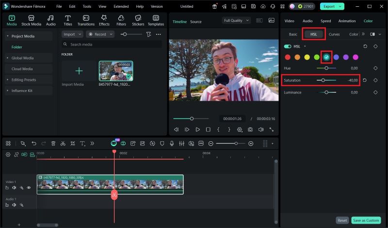Toggle the compare before/after view icon
Viewport: 388px width, 228px height.
click(x=372, y=34)
